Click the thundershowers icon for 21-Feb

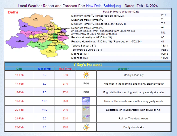(86, 118)
